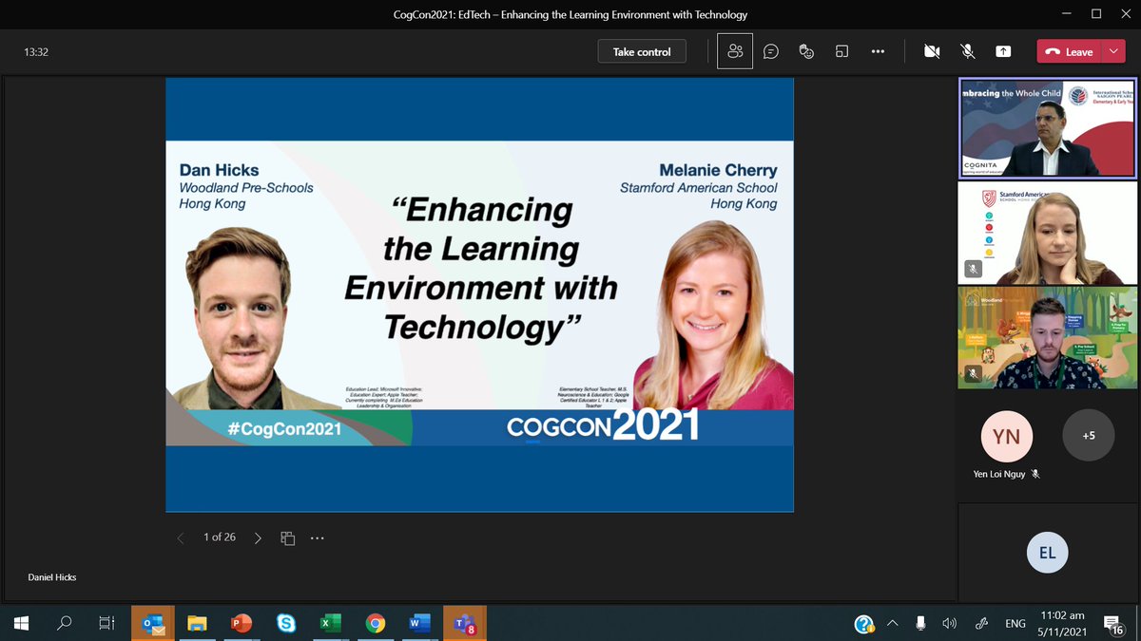Open the meeting more actions menu
The height and width of the screenshot is (641, 1141).
pyautogui.click(x=877, y=51)
